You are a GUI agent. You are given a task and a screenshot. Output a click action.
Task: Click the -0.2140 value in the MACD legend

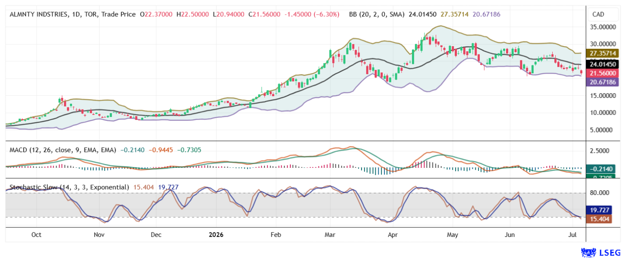tap(132, 150)
